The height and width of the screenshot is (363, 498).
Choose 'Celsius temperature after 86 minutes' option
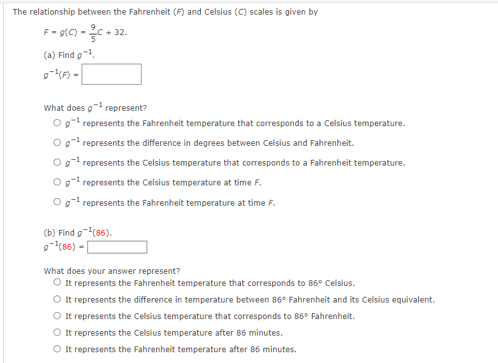pyautogui.click(x=58, y=332)
